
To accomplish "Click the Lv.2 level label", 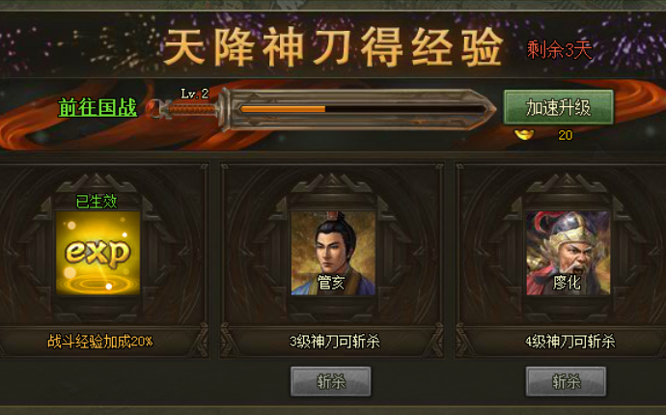I will tap(195, 94).
